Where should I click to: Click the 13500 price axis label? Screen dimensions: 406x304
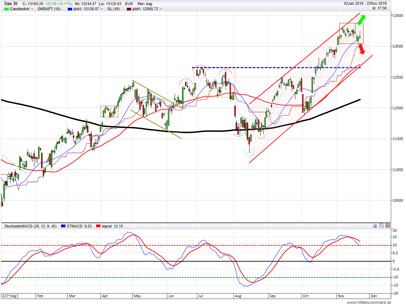(x=398, y=16)
